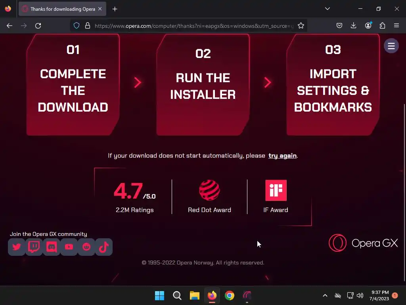Open File Explorer from taskbar

click(194, 295)
